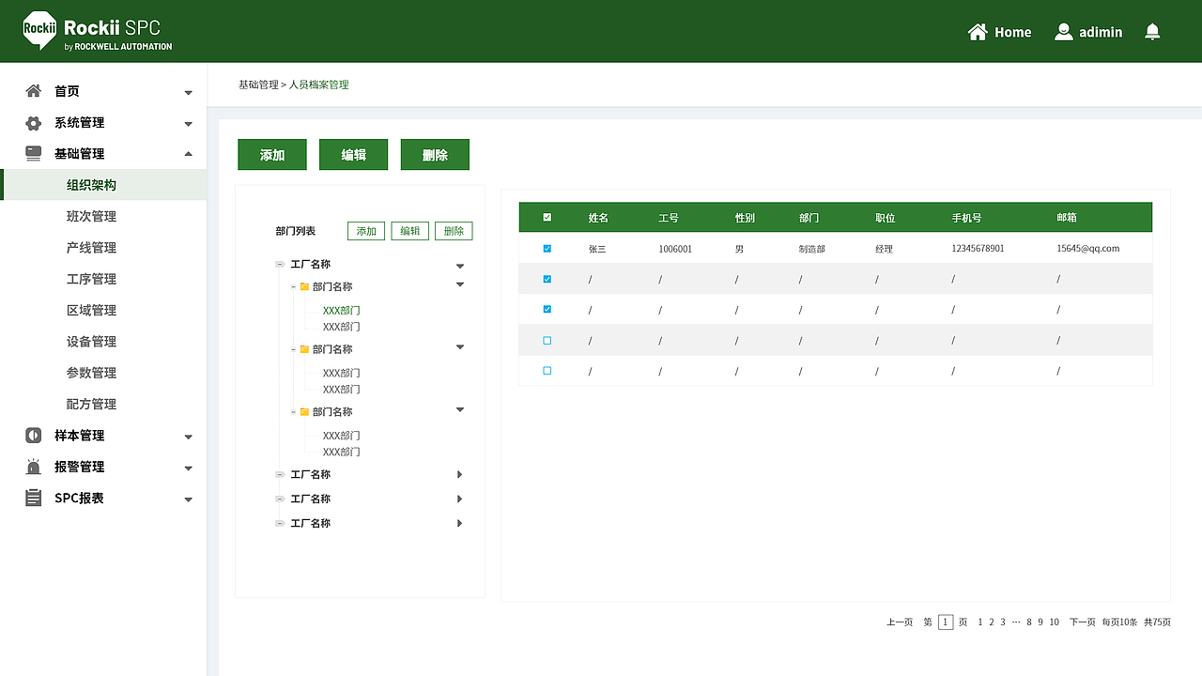Go to the previous page with 上一页
1202x676 pixels.
coord(900,622)
